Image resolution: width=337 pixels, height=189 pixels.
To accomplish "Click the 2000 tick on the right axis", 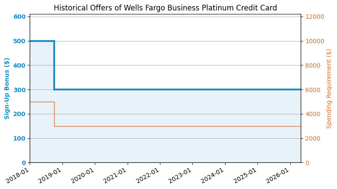I will coord(313,138).
